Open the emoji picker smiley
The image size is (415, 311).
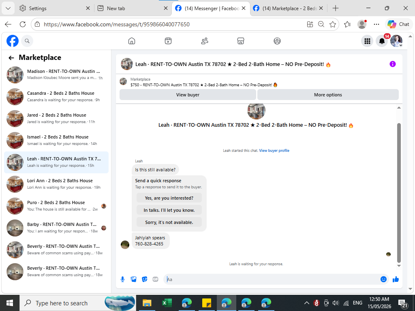point(383,279)
